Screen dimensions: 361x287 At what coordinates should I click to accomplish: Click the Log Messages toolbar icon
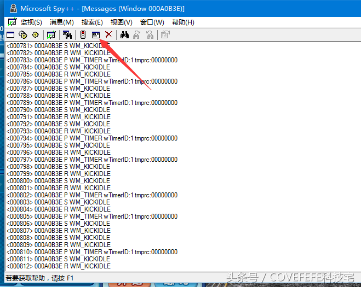(51, 35)
